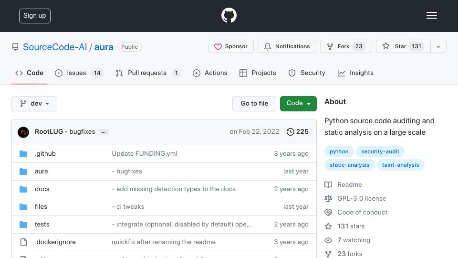Open the Security tab
The image size is (458, 258).
point(307,73)
